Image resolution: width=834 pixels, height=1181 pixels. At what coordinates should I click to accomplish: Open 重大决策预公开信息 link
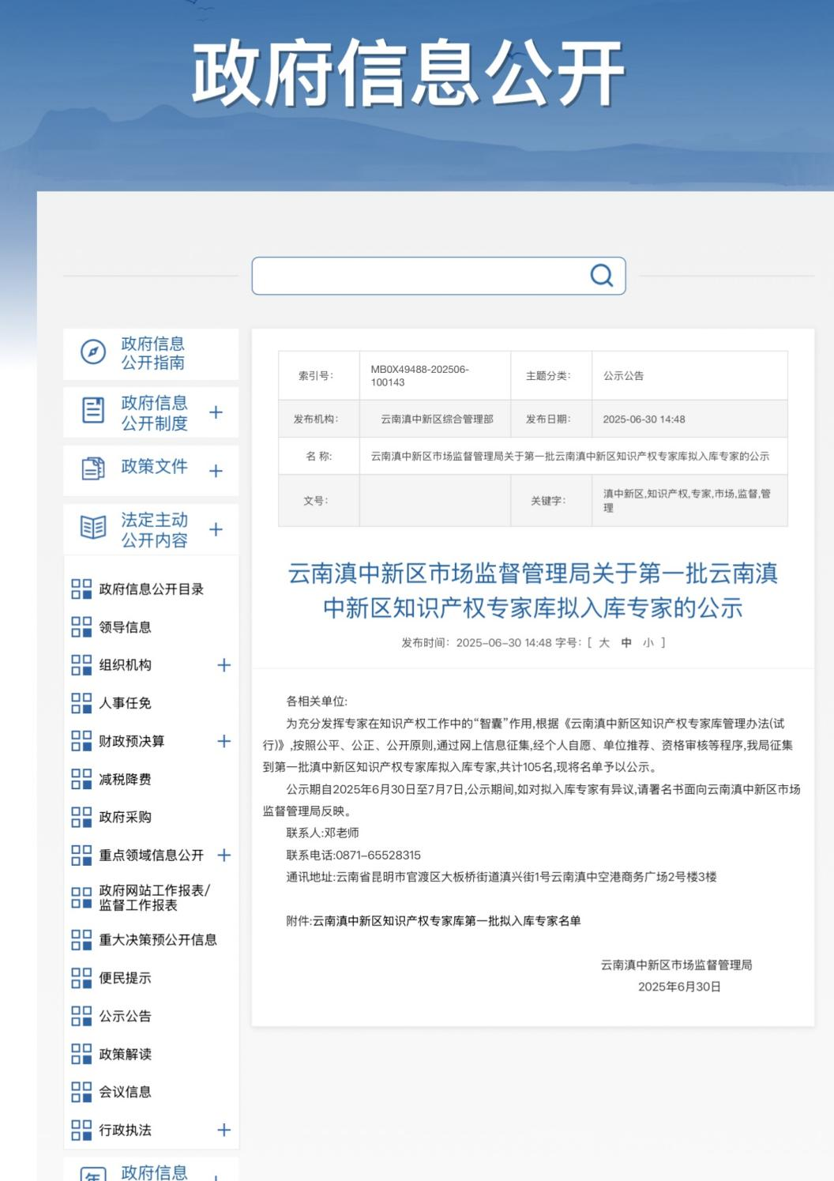coord(157,940)
